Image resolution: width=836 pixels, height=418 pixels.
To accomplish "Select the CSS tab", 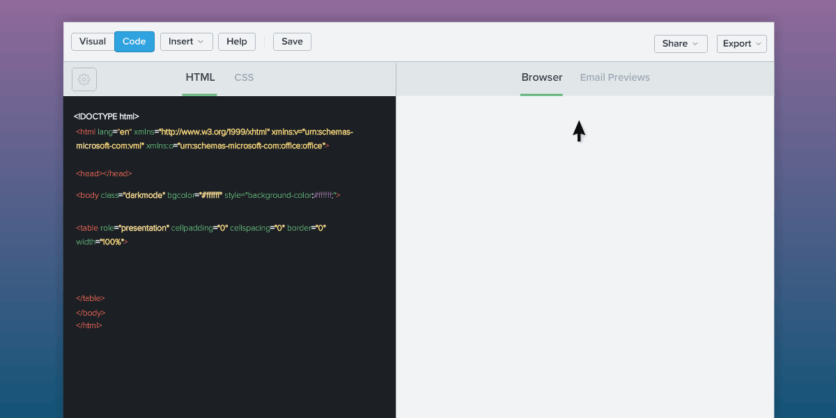I will pos(244,77).
